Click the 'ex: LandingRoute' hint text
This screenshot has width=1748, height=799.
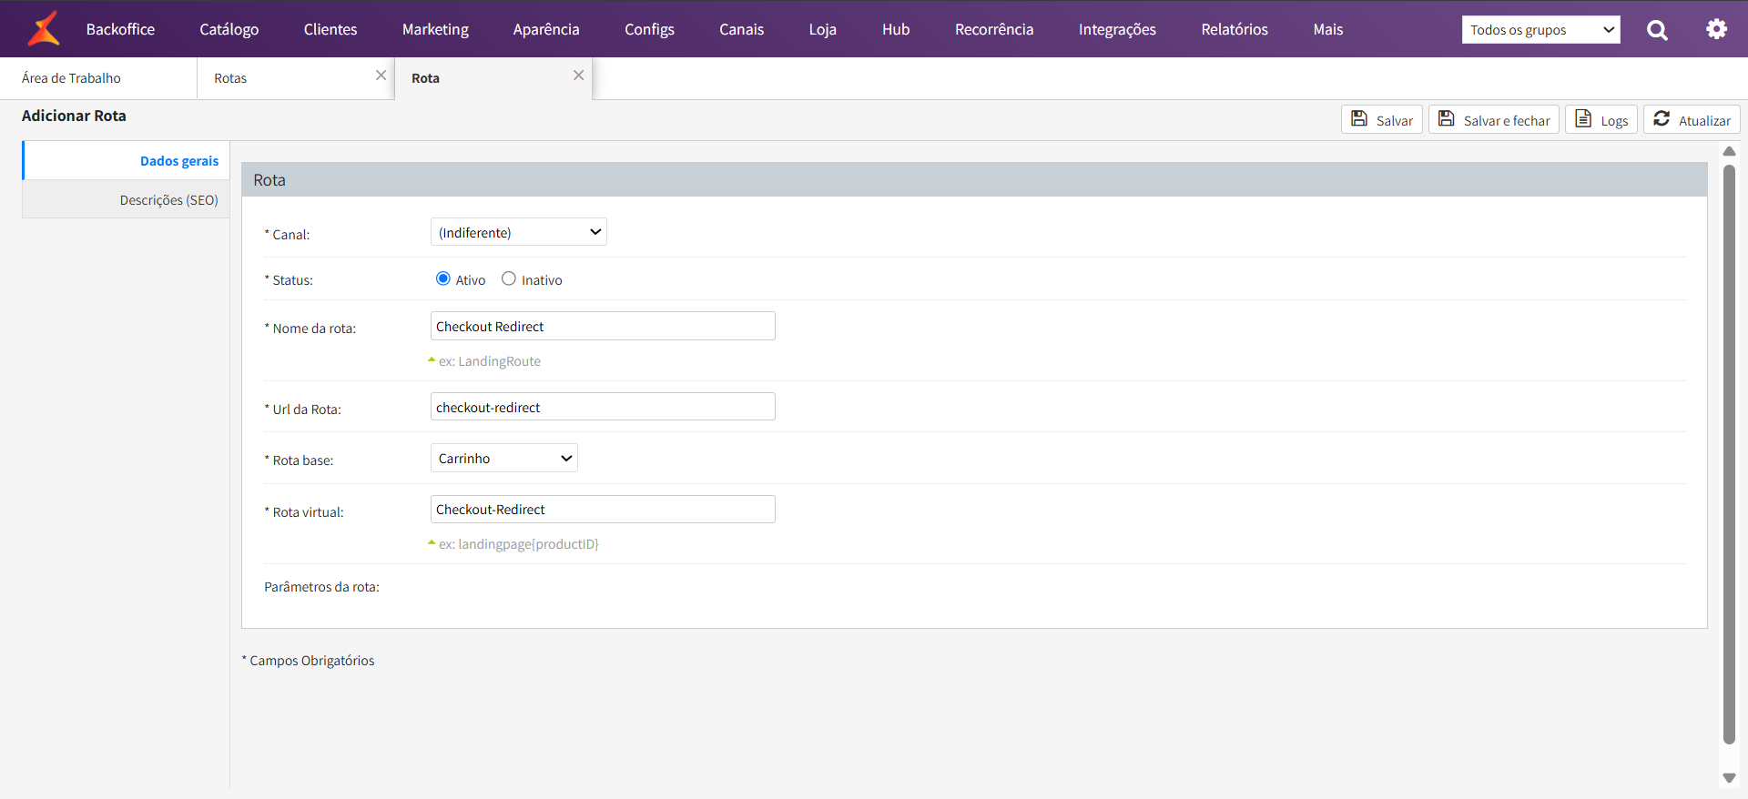pyautogui.click(x=490, y=361)
